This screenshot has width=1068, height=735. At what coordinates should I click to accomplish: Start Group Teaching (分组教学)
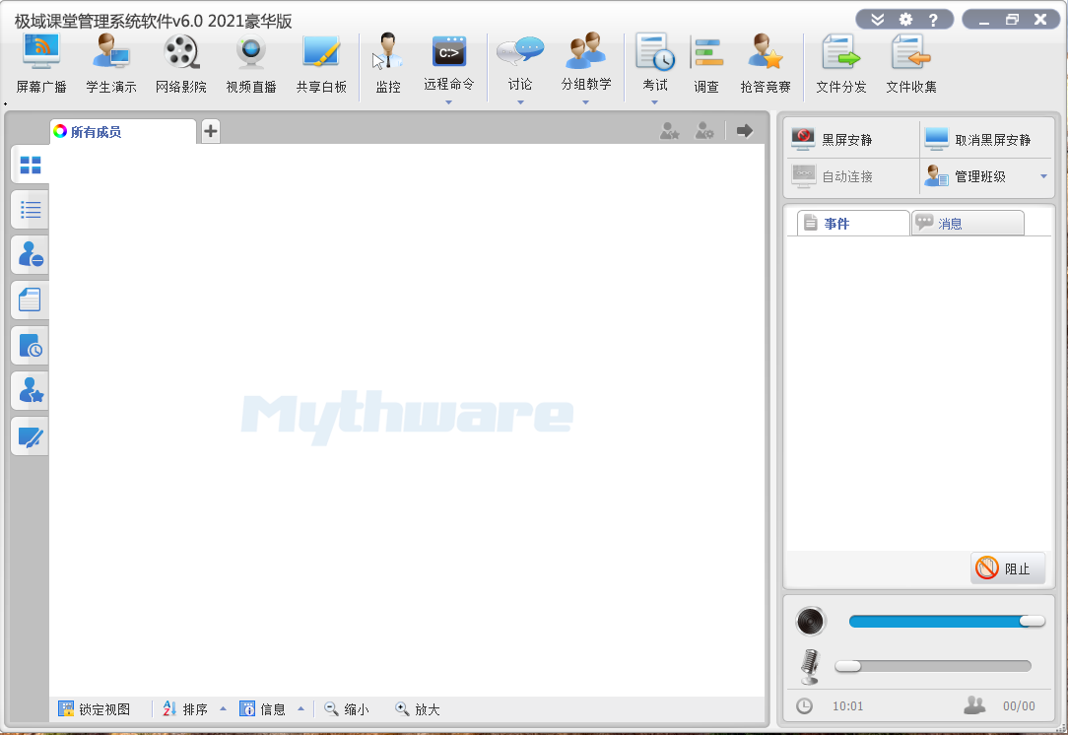tap(586, 61)
